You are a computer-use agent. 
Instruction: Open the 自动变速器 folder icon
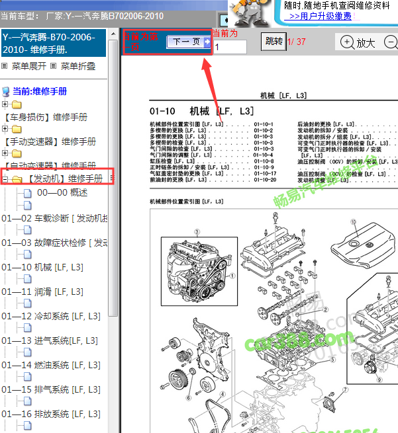[x=17, y=153]
